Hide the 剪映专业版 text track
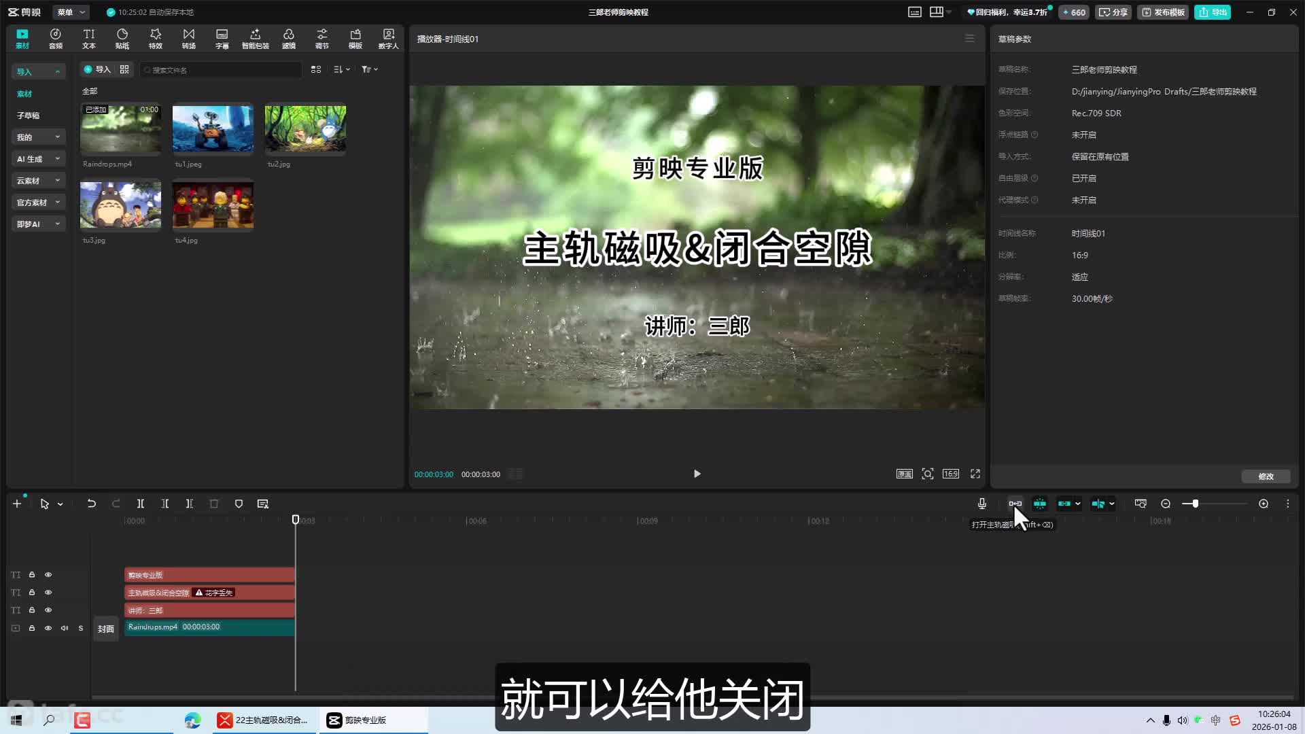The image size is (1305, 734). 48,575
